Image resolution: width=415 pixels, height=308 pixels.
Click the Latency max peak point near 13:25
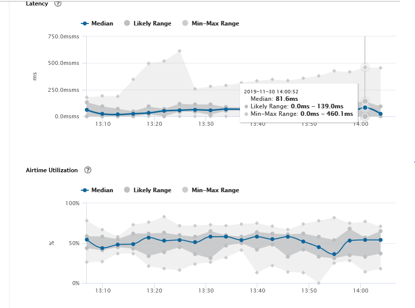click(180, 51)
